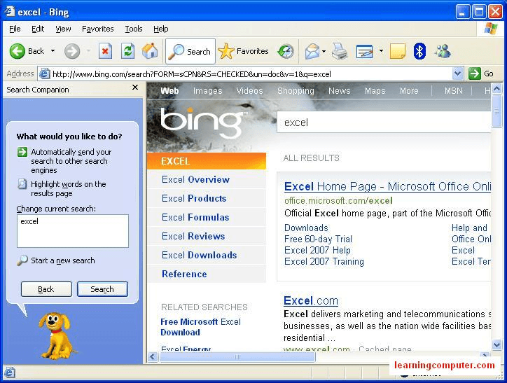Open the Messenger icon in toolbar
Viewport: 507px width, 383px height.
pyautogui.click(x=443, y=51)
